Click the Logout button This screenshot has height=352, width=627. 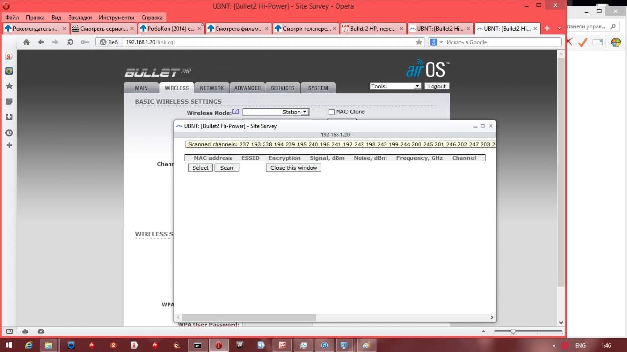436,86
